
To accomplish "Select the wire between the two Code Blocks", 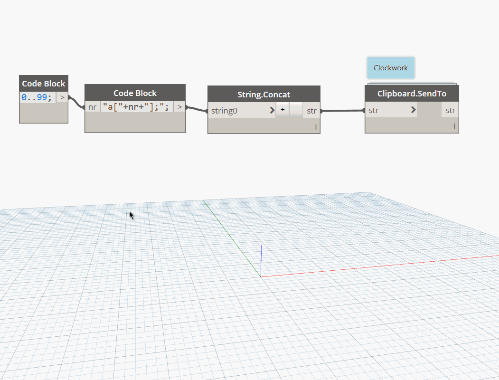I will 76,103.
